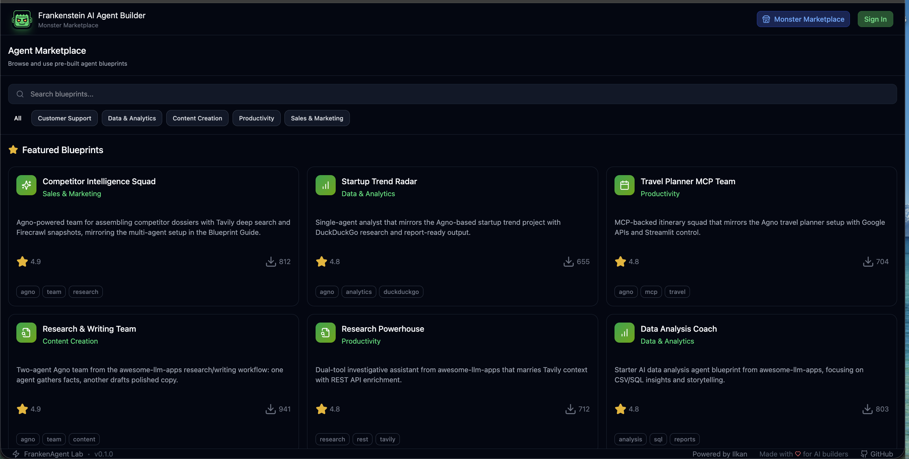Viewport: 909px width, 459px height.
Task: Select the All category filter
Action: pos(18,118)
